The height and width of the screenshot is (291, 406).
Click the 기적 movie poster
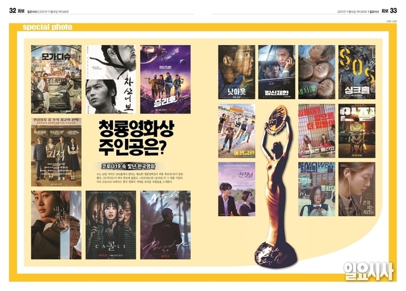point(56,152)
